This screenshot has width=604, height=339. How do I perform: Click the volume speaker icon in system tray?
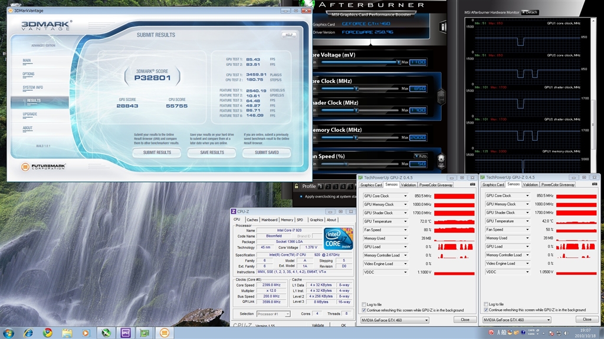coord(566,333)
